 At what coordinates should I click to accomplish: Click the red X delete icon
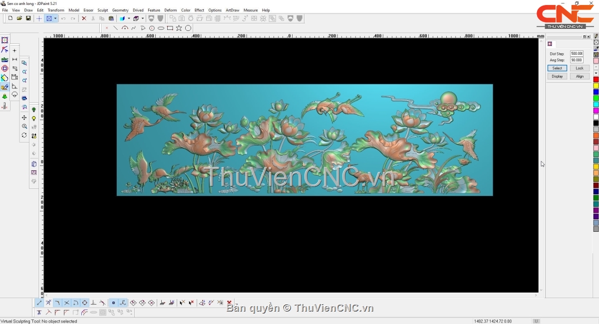[84, 18]
